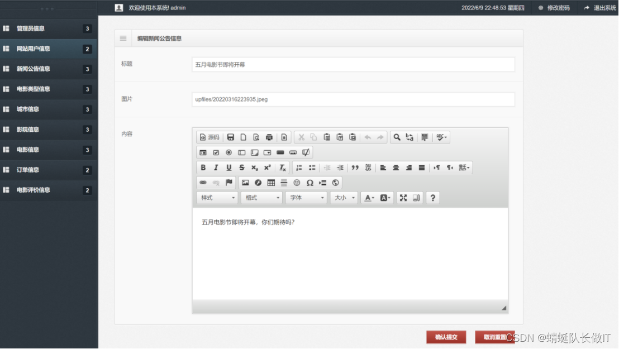Insert a selection field element
The image size is (619, 349).
(x=267, y=152)
